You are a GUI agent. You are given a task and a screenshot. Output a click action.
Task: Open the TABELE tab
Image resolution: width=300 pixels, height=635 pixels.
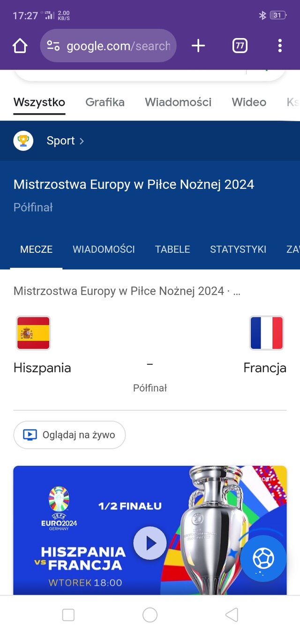tap(172, 249)
